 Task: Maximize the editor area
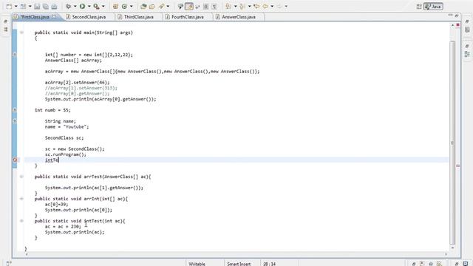[457, 15]
